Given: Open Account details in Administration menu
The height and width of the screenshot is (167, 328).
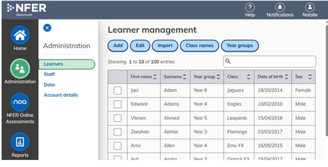Looking at the screenshot, I should pos(61,95).
